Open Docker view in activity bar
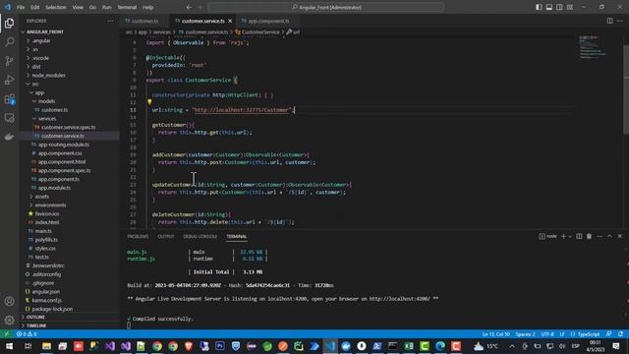The image size is (629, 354). 9,137
